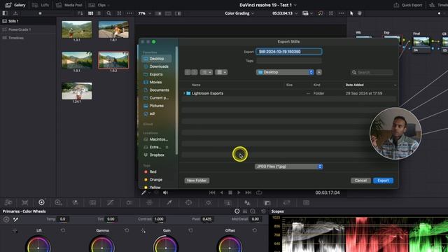
Task: Select the arrow pointer tool in node editor
Action: [351, 13]
